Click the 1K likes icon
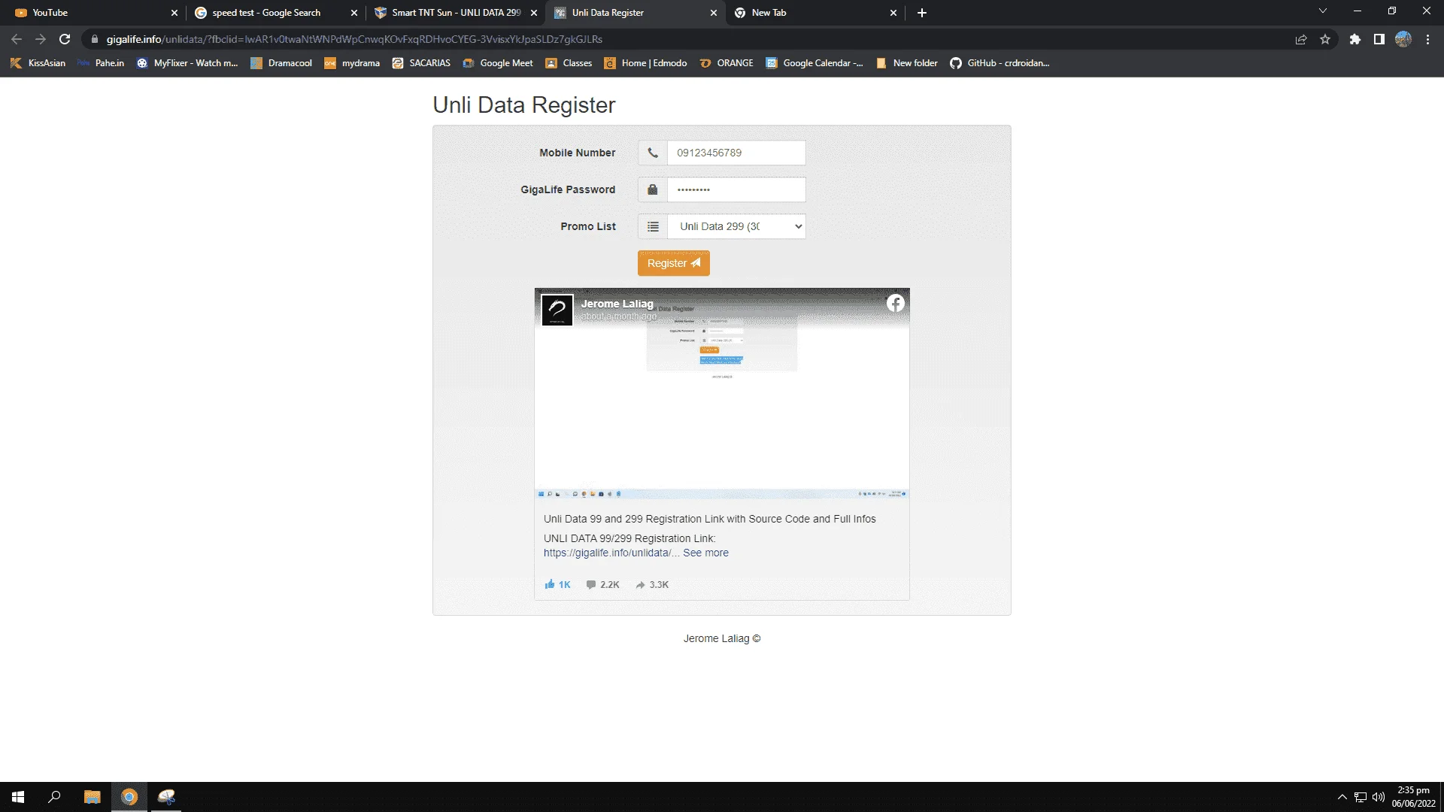The width and height of the screenshot is (1444, 812). click(x=550, y=584)
